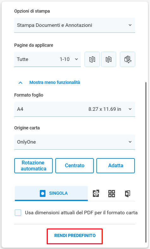The width and height of the screenshot is (150, 249).
Task: Select odd pages only icon
Action: [92, 59]
